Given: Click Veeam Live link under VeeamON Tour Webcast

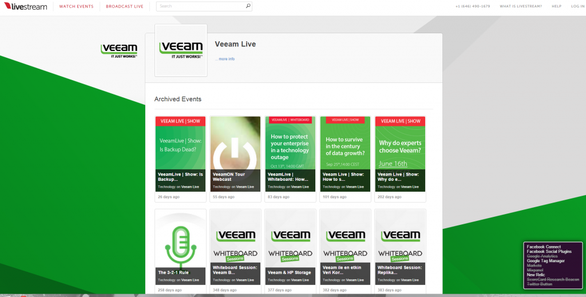Looking at the screenshot, I should pos(245,187).
